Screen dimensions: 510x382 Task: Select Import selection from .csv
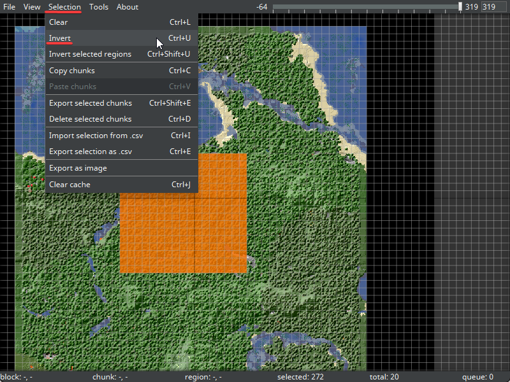tap(121, 136)
